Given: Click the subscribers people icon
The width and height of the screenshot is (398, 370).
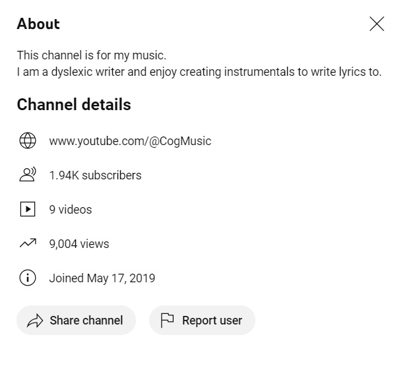Looking at the screenshot, I should click(28, 175).
